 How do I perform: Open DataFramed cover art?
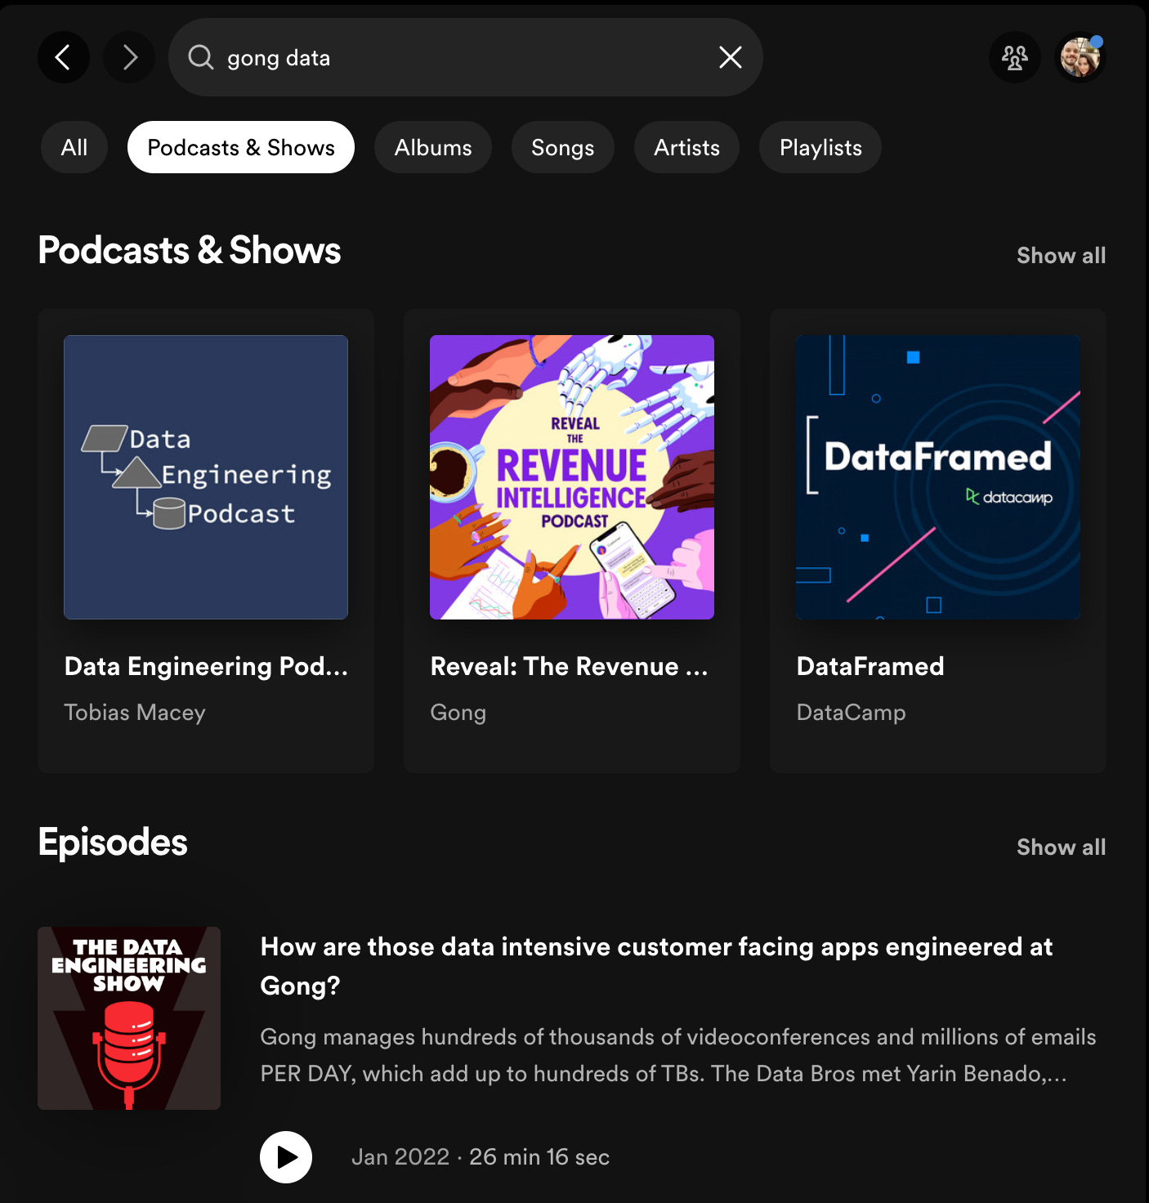(938, 477)
